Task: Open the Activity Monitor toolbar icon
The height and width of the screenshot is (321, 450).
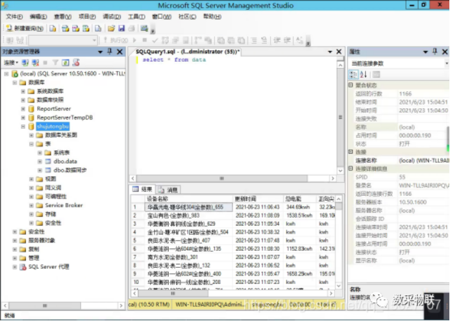Action: coord(144,29)
